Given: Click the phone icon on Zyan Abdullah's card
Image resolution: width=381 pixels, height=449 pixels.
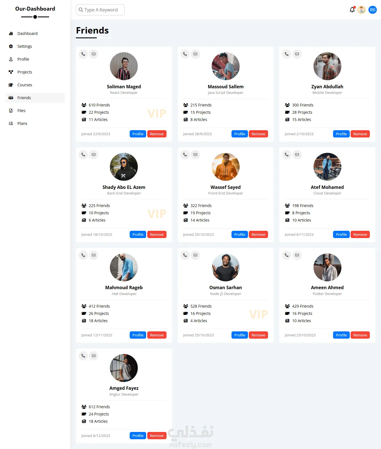Looking at the screenshot, I should point(287,54).
